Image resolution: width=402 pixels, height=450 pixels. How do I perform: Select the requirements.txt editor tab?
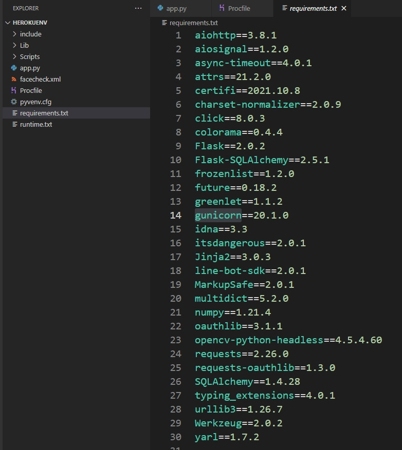pos(313,8)
